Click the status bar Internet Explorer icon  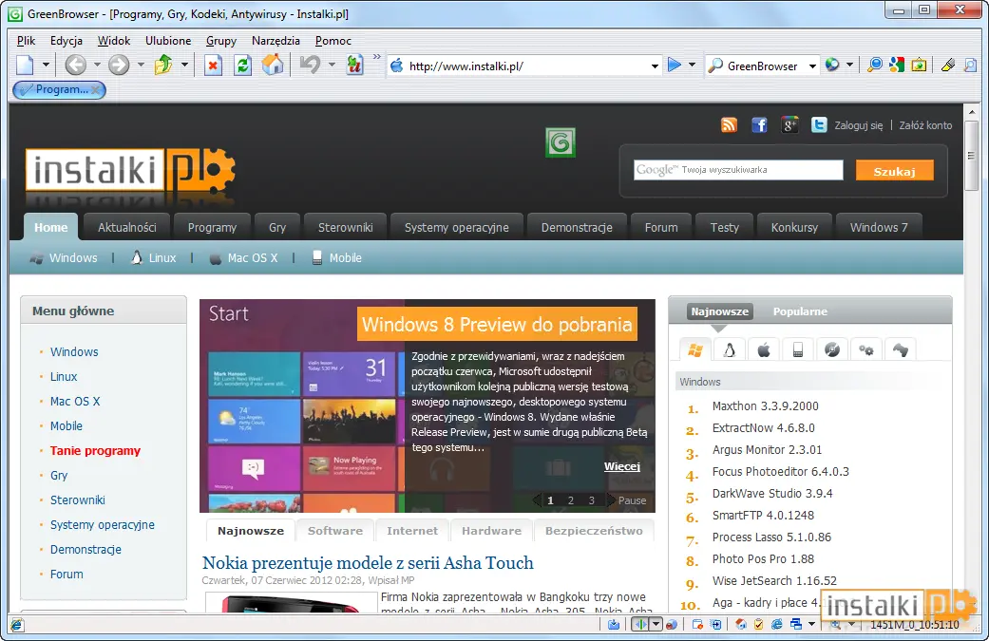pos(777,625)
